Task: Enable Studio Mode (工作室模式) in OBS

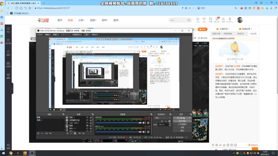Action: coord(182,124)
